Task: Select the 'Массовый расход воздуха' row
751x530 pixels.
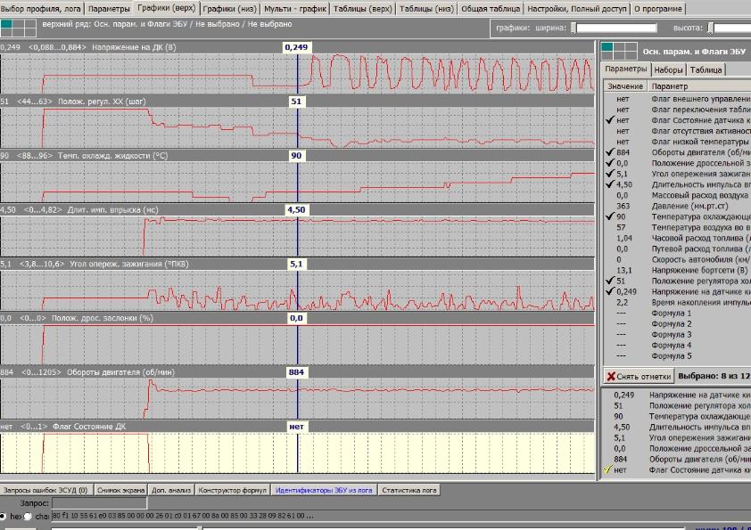Action: click(677, 195)
